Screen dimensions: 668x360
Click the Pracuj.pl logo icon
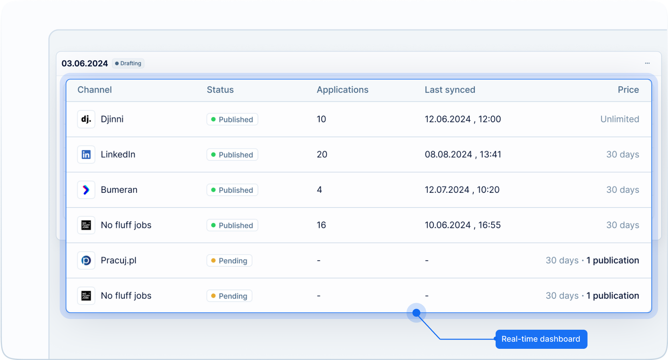pos(86,261)
